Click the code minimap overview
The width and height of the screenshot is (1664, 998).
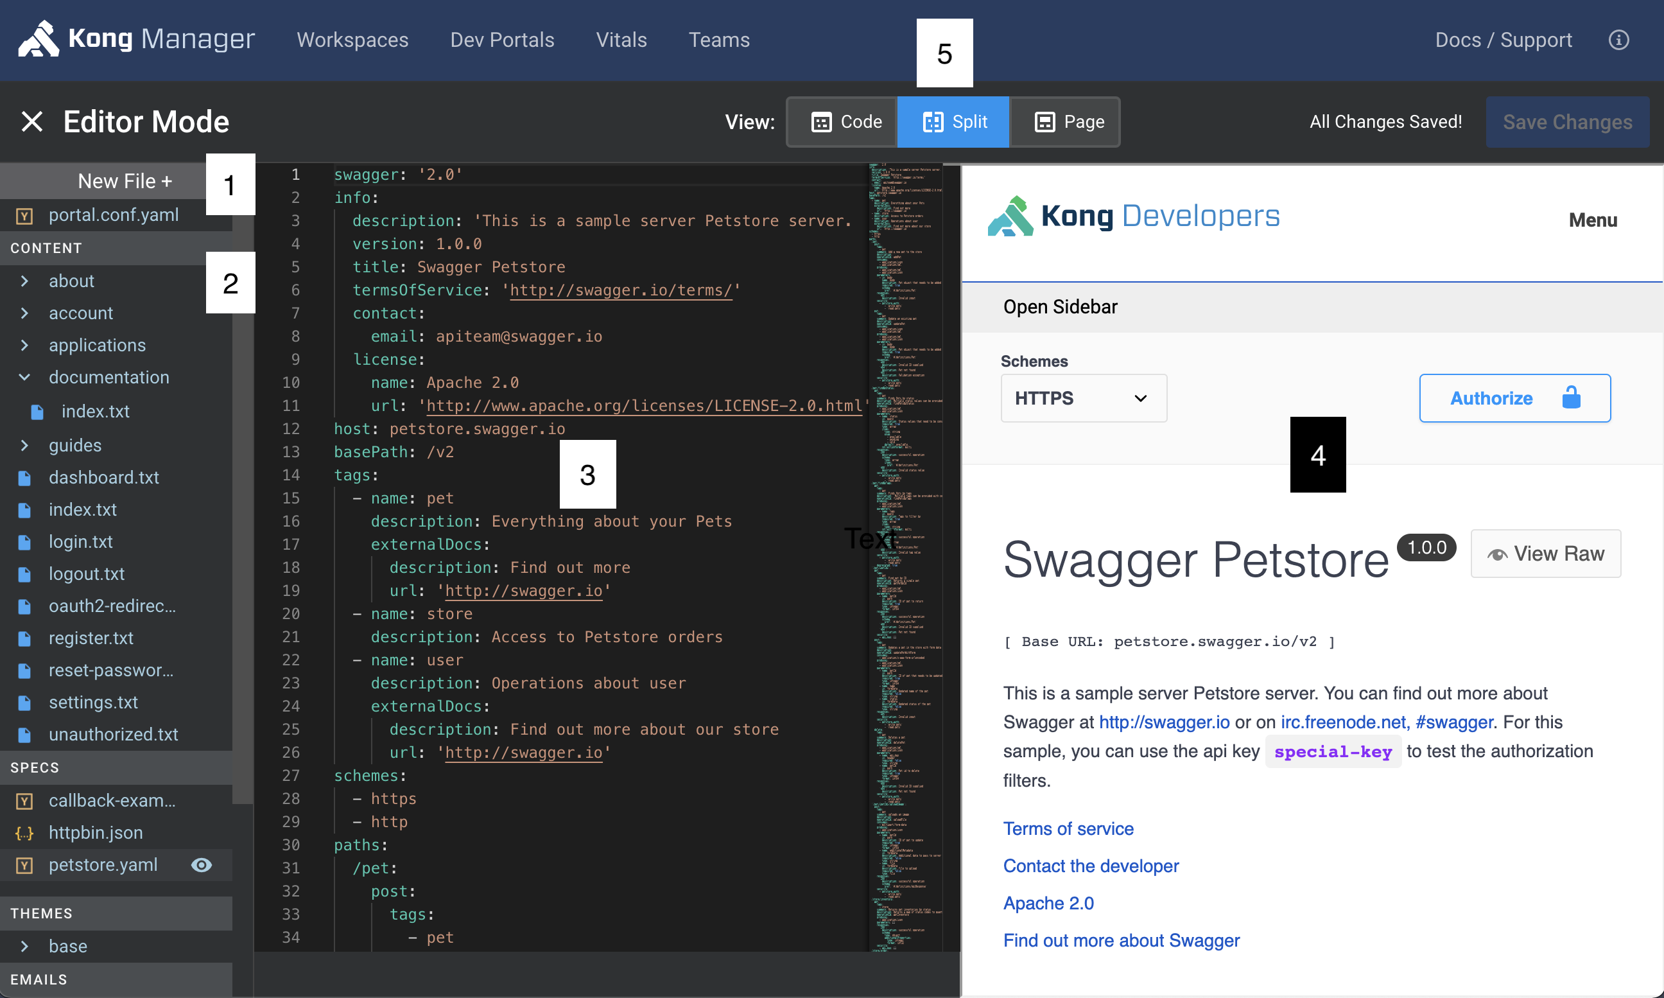click(906, 557)
